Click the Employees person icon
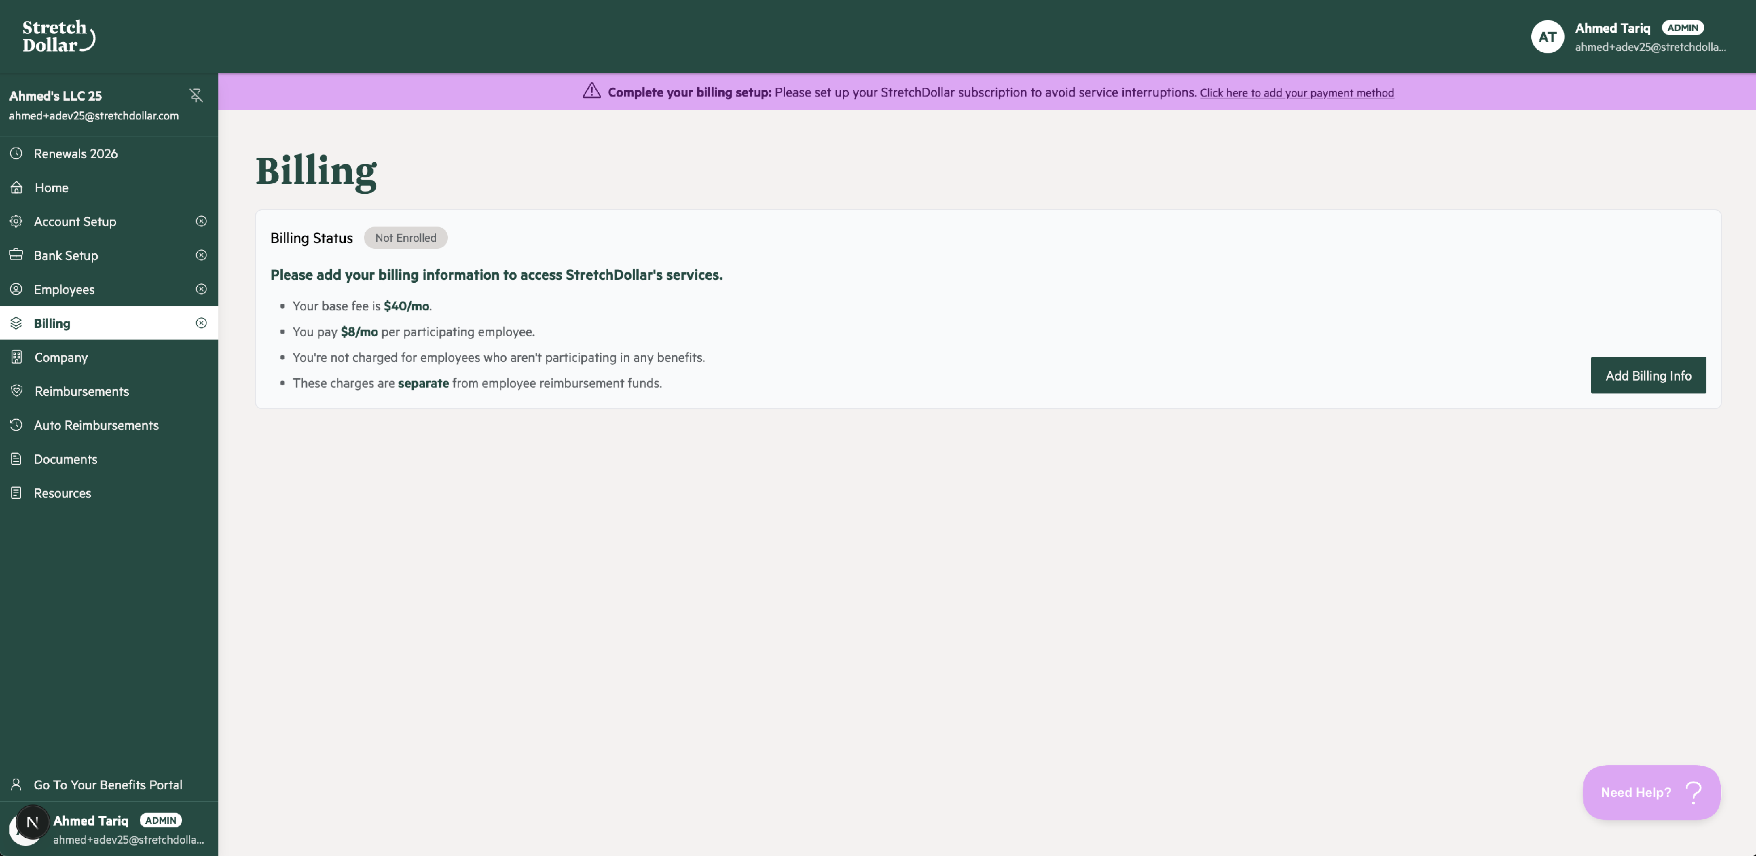Image resolution: width=1756 pixels, height=856 pixels. click(16, 289)
